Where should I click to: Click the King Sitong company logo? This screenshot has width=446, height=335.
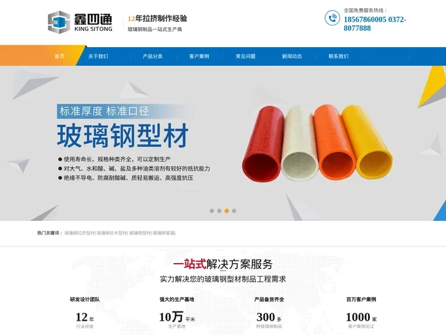click(80, 22)
